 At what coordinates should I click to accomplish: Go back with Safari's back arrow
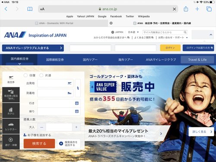point(6,9)
